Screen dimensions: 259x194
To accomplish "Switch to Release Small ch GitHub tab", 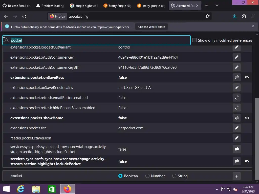I will pyautogui.click(x=17, y=6).
